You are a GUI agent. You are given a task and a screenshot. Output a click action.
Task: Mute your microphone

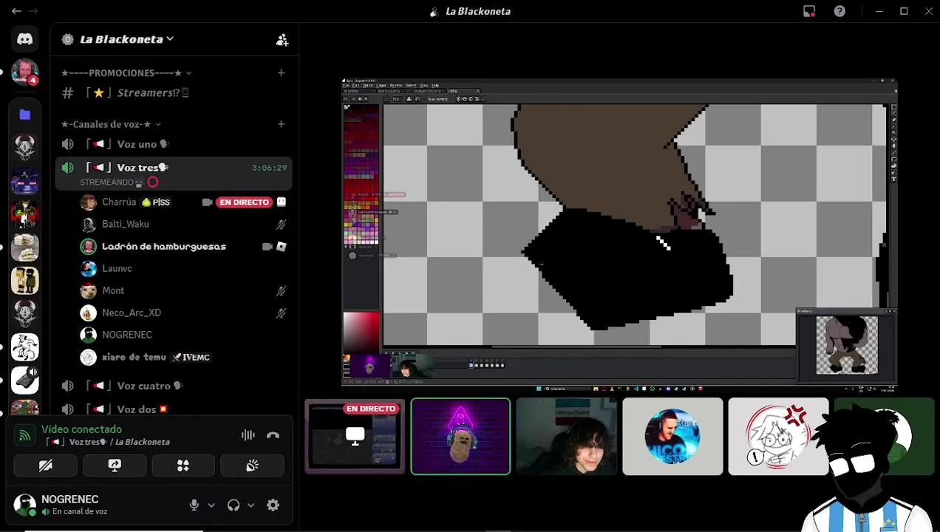click(194, 505)
